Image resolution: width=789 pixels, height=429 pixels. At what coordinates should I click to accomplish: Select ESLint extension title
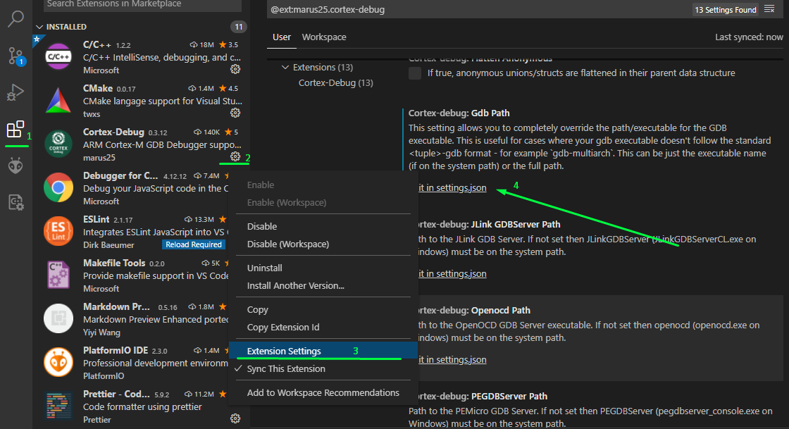point(96,219)
